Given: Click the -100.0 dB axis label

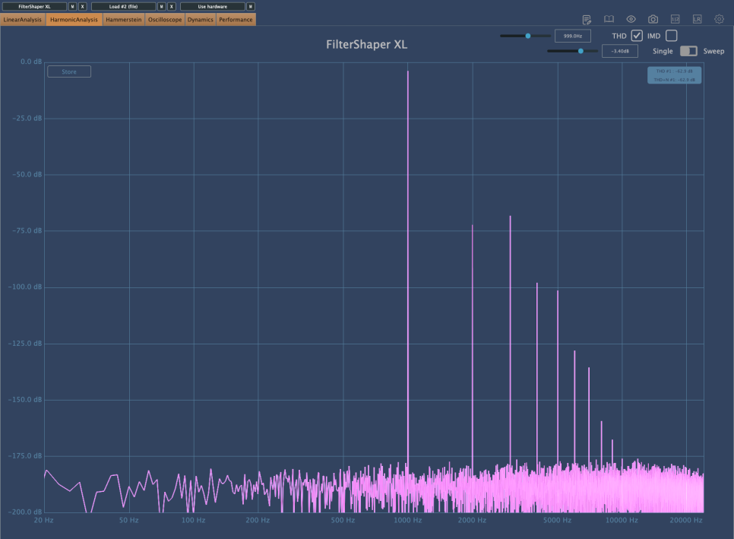Looking at the screenshot, I should 25,287.
